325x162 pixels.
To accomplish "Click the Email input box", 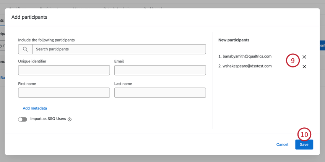I will click(160, 70).
